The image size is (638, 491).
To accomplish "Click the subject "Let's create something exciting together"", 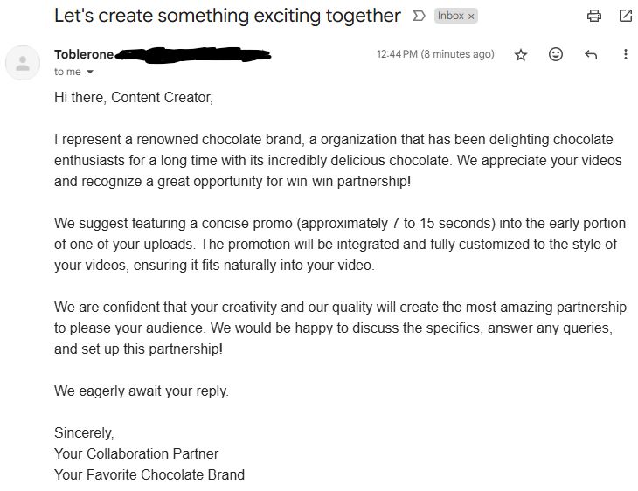I will pos(227,16).
